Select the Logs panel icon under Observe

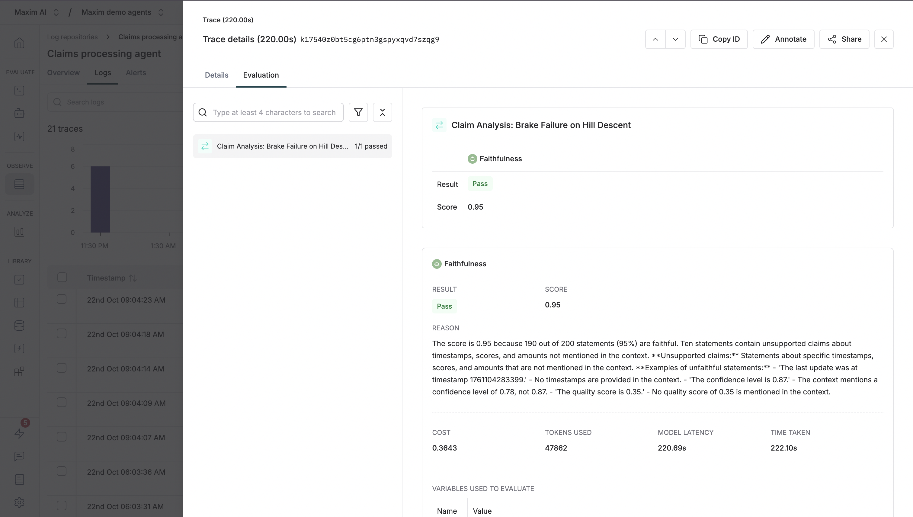coord(20,184)
